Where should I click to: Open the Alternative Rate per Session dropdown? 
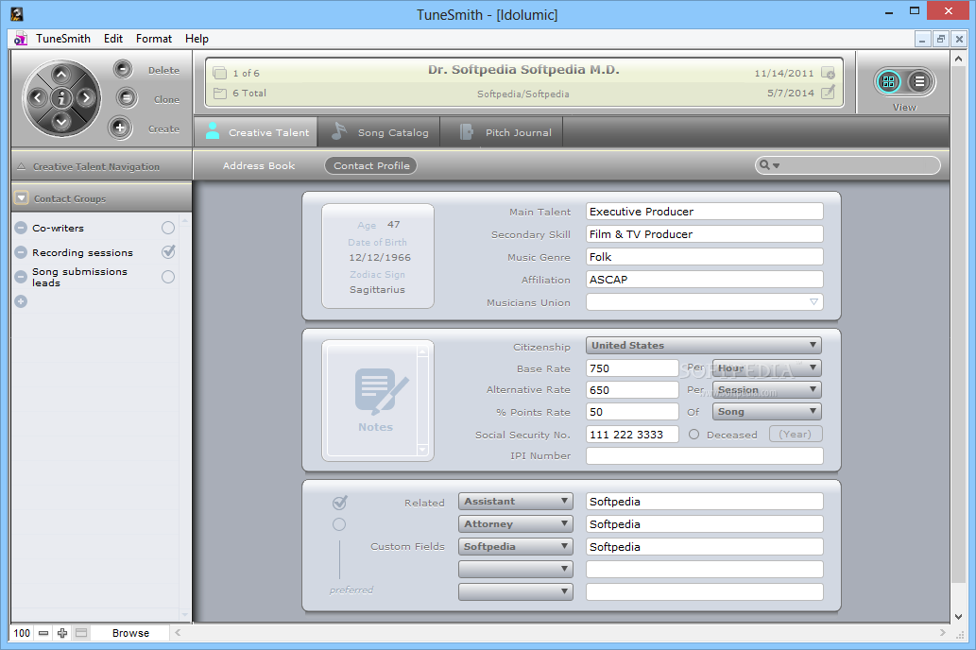767,390
